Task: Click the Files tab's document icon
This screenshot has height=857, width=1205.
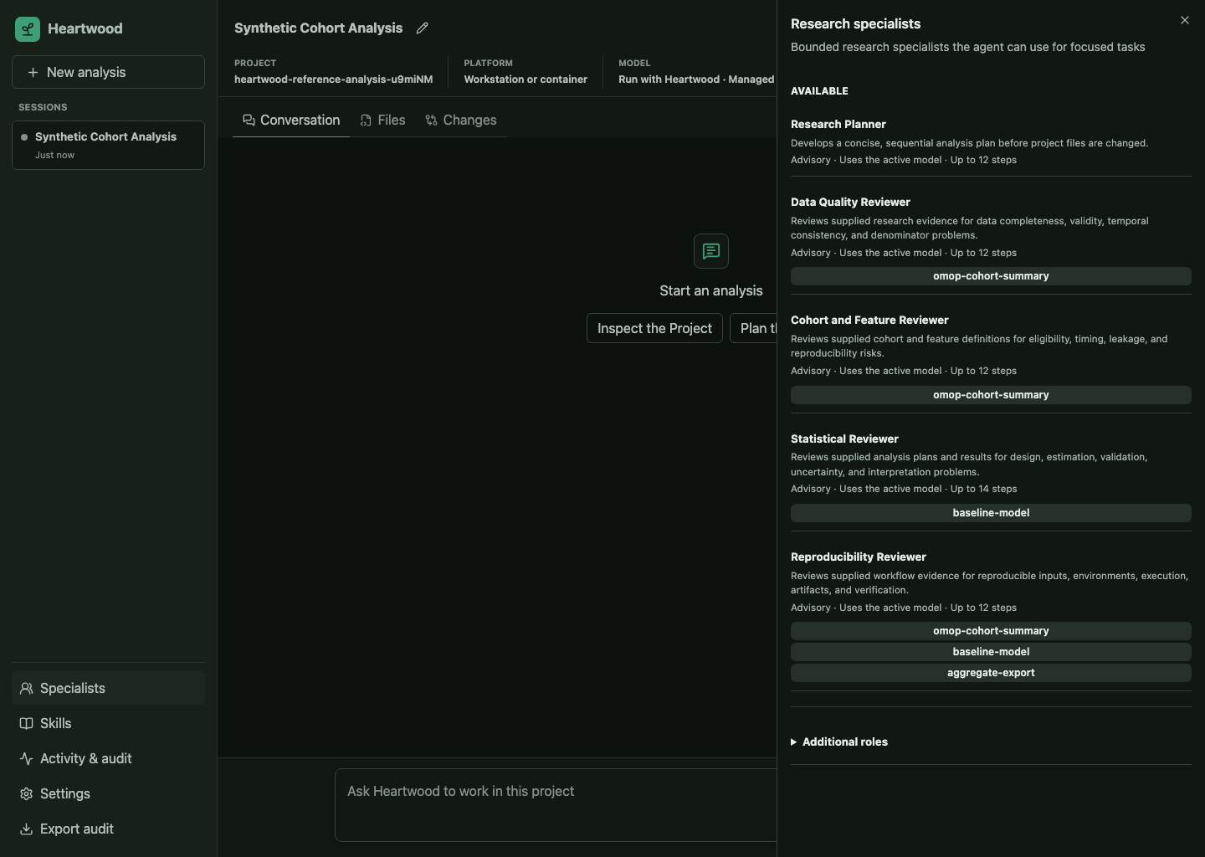Action: tap(366, 121)
